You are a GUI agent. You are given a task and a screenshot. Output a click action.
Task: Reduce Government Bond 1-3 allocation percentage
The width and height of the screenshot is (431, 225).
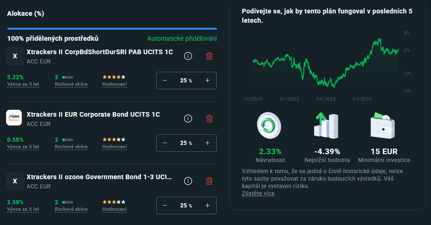coord(165,206)
